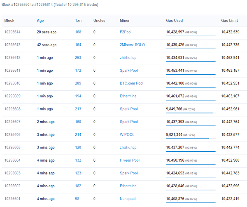The width and height of the screenshot is (247, 207).
Task: Open block 10295607
Action: click(x=12, y=122)
